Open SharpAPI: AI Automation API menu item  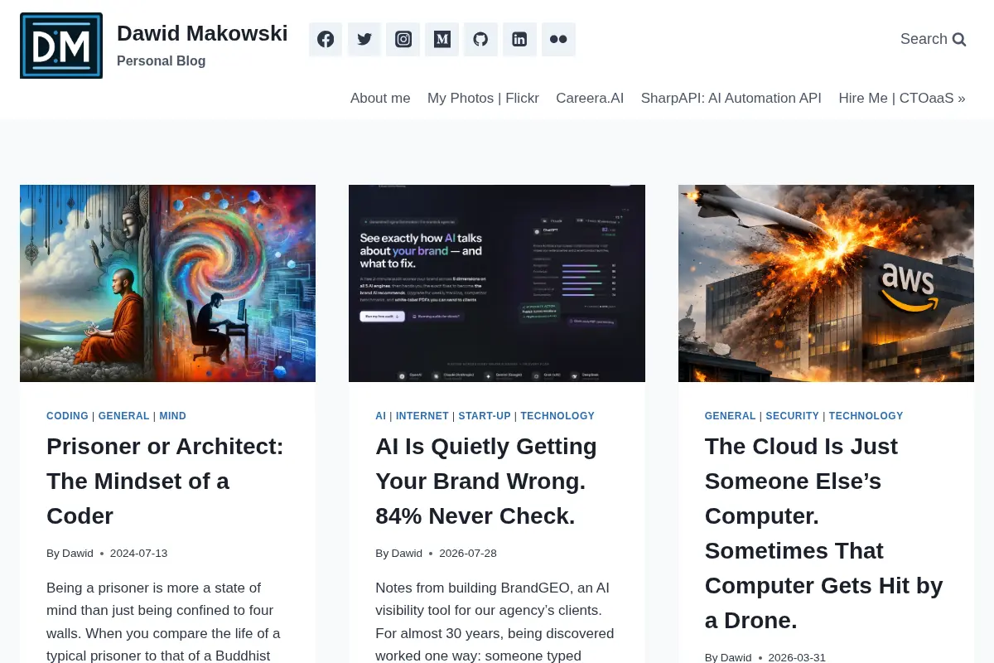(731, 98)
